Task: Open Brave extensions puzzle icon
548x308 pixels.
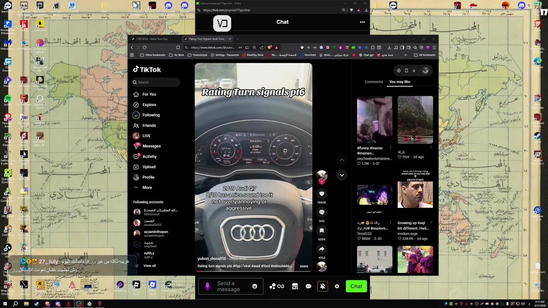Action: [372, 47]
